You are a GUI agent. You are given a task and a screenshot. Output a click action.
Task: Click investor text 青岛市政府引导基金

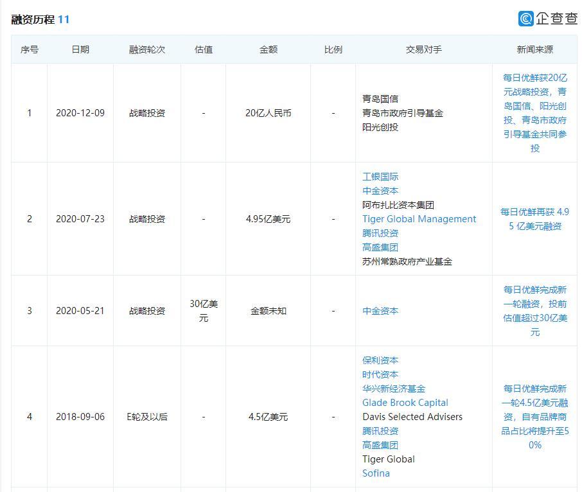403,113
